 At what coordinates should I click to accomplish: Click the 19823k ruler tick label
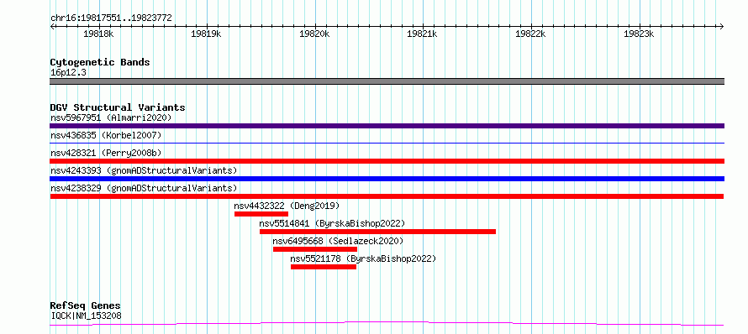[x=639, y=34]
